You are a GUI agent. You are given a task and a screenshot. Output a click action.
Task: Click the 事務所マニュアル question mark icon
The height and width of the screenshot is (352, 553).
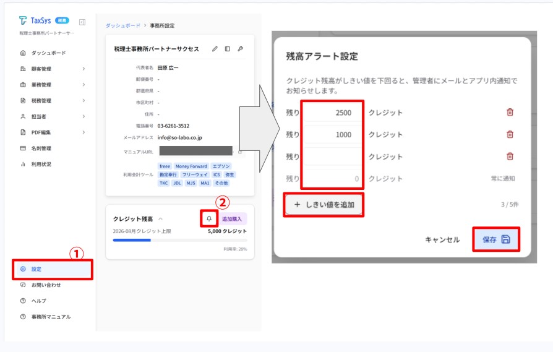(x=23, y=317)
